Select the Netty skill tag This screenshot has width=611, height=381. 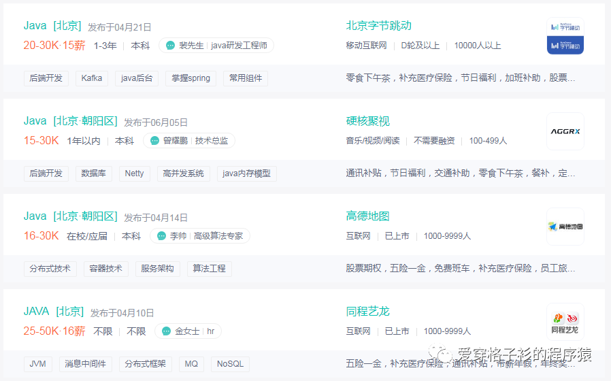[x=135, y=173]
